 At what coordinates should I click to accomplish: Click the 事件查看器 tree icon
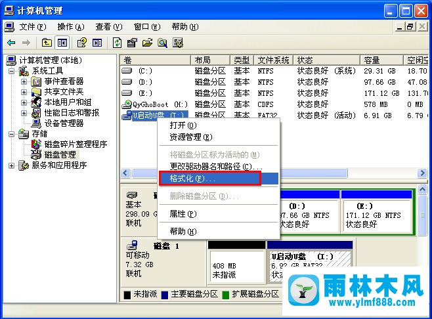[x=36, y=81]
